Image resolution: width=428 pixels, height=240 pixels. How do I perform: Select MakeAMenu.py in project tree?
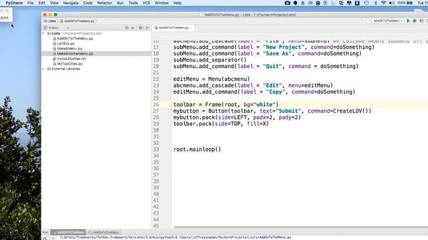(x=70, y=49)
